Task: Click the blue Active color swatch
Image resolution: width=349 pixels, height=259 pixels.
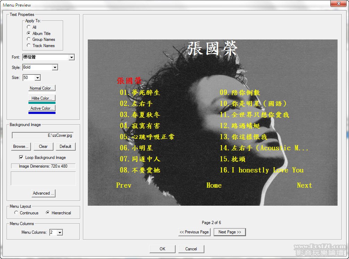Action: (x=42, y=113)
